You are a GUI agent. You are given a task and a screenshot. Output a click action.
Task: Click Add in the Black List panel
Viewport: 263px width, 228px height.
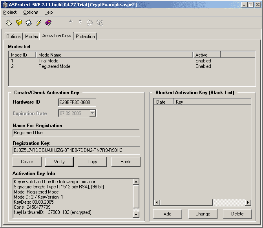[167, 214]
